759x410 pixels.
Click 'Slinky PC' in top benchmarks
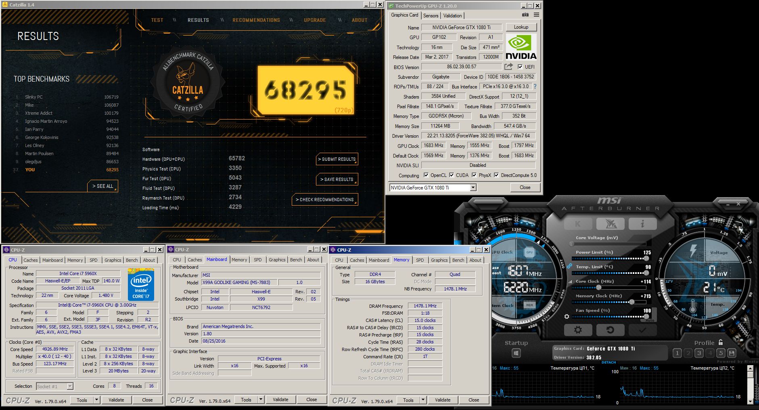(x=33, y=97)
